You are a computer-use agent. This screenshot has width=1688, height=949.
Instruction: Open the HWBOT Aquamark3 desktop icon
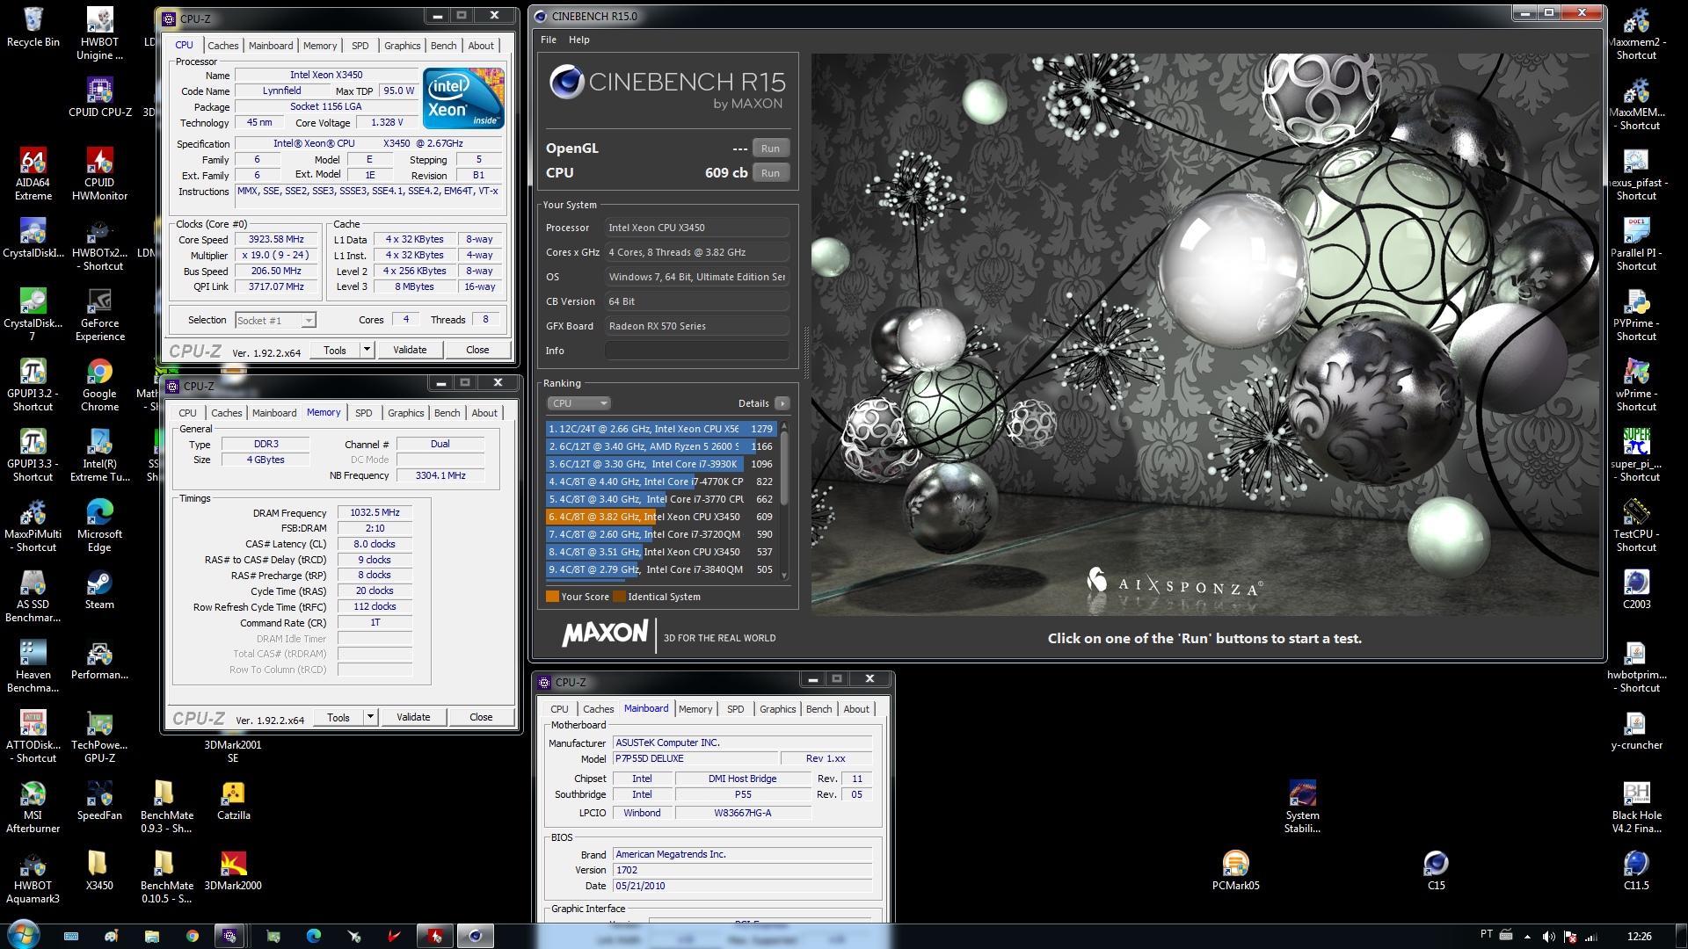(x=33, y=877)
